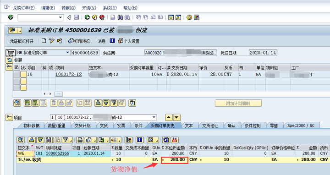Click the First page icon
This screenshot has height=175, width=330.
point(138,17)
